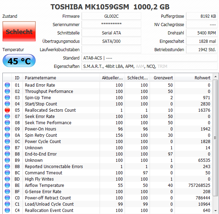Click the title TOSHIBA MK1059GSM 1000,2 GB
The width and height of the screenshot is (219, 214).
point(110,7)
